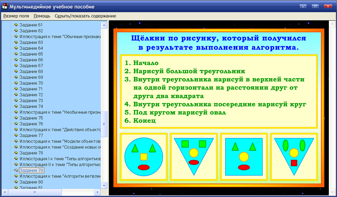This screenshot has width=337, height=197.
Task: Click the book icon beside Задание 74
Action: 16,106
